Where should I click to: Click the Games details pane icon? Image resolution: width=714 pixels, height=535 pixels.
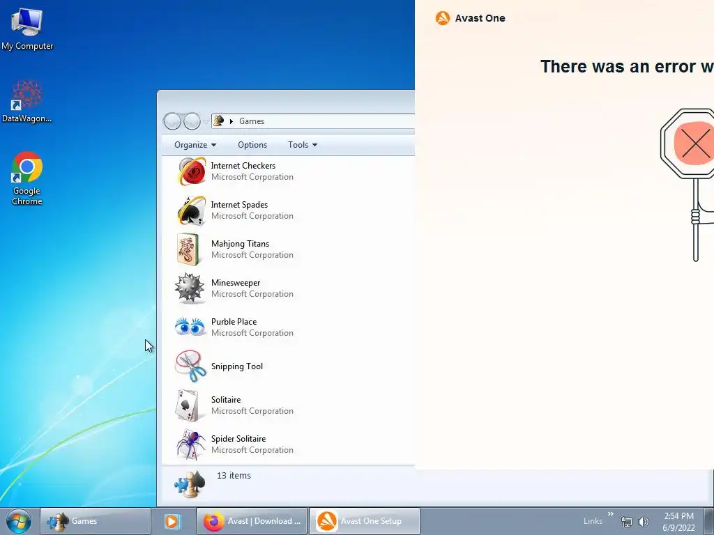tap(190, 485)
